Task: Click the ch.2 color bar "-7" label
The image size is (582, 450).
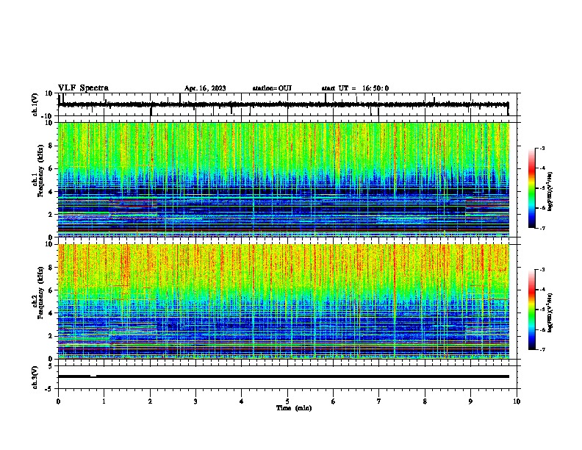Action: 542,350
